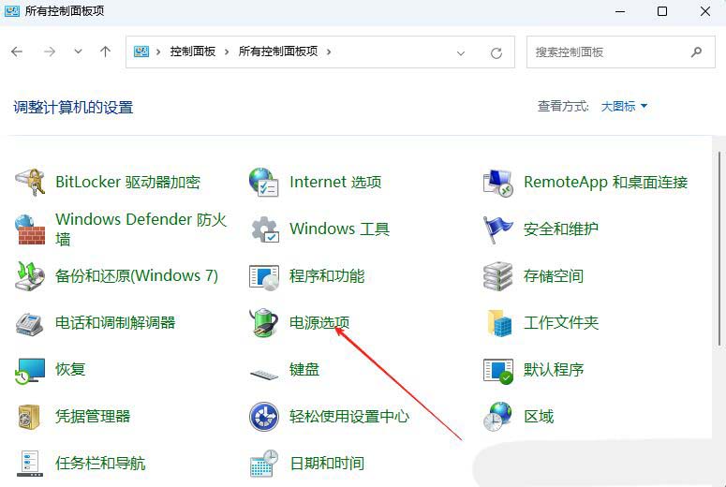This screenshot has width=726, height=487.
Task: Open the 程序和功能 link
Action: (x=327, y=276)
